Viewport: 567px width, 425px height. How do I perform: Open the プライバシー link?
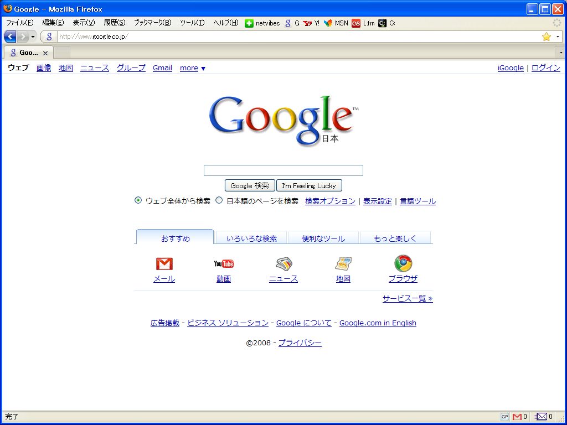point(300,343)
